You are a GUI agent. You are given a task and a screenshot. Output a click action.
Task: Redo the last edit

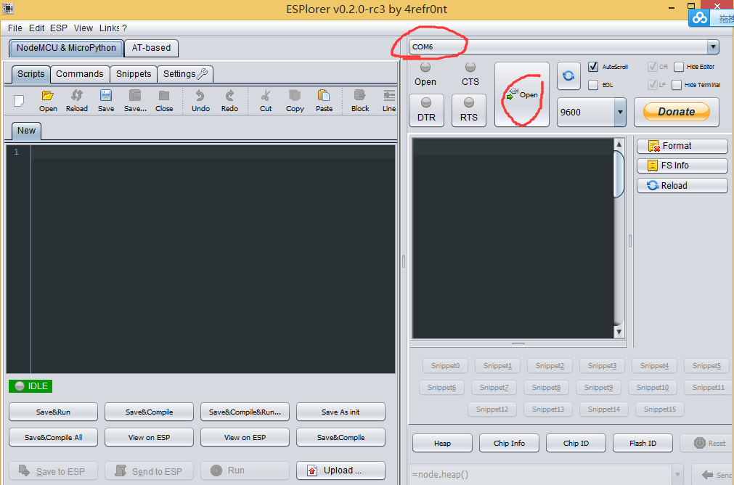pos(229,101)
